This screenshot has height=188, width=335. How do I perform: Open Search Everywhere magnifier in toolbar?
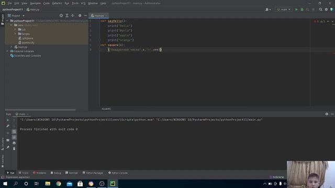320,9
